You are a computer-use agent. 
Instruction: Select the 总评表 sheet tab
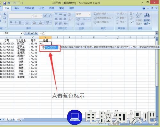11,120
